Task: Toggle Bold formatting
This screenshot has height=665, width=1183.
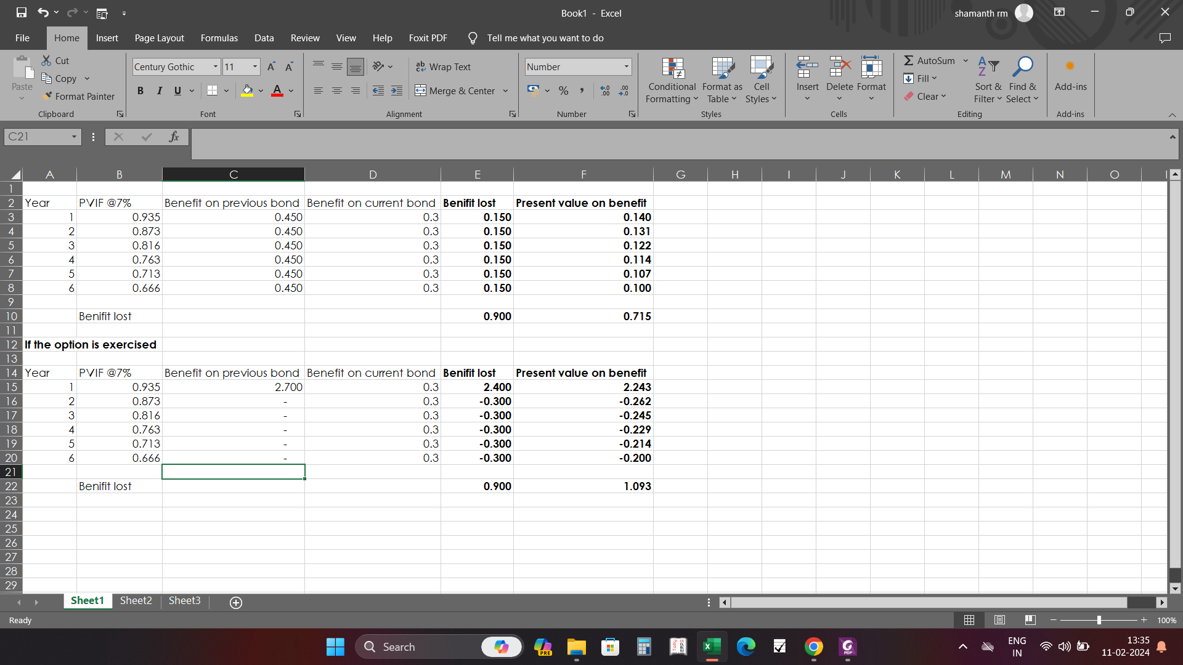Action: point(140,91)
